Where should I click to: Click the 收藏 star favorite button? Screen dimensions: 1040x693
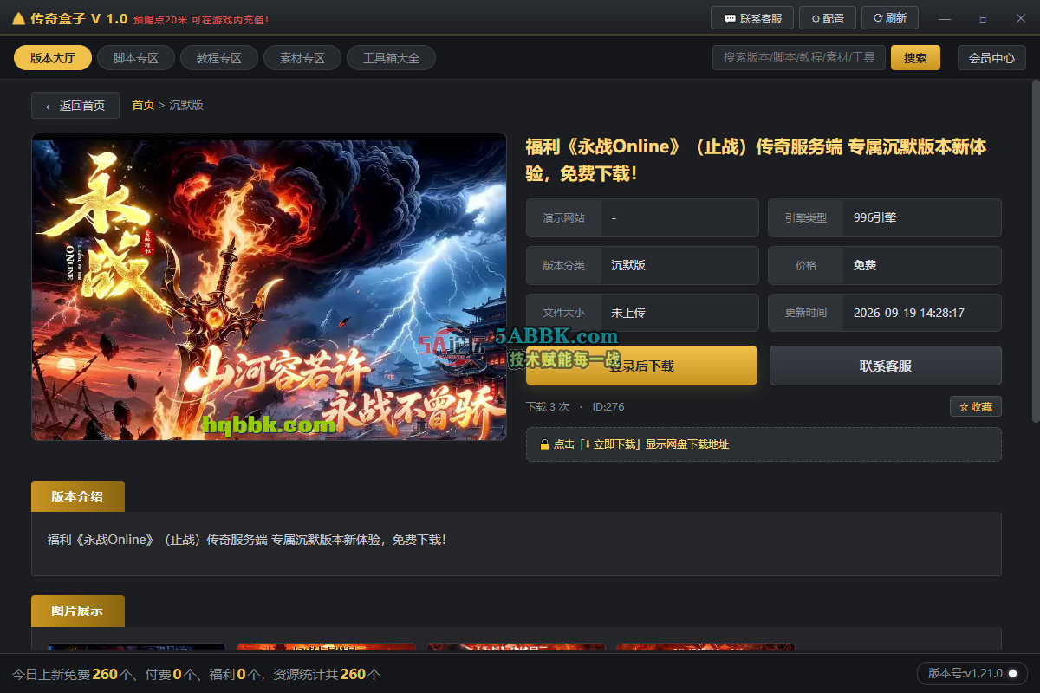click(976, 406)
